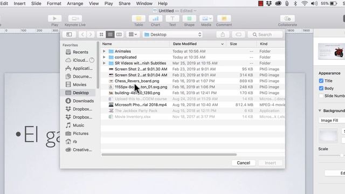
Task: Sort by the Date Modified column
Action: 198,44
